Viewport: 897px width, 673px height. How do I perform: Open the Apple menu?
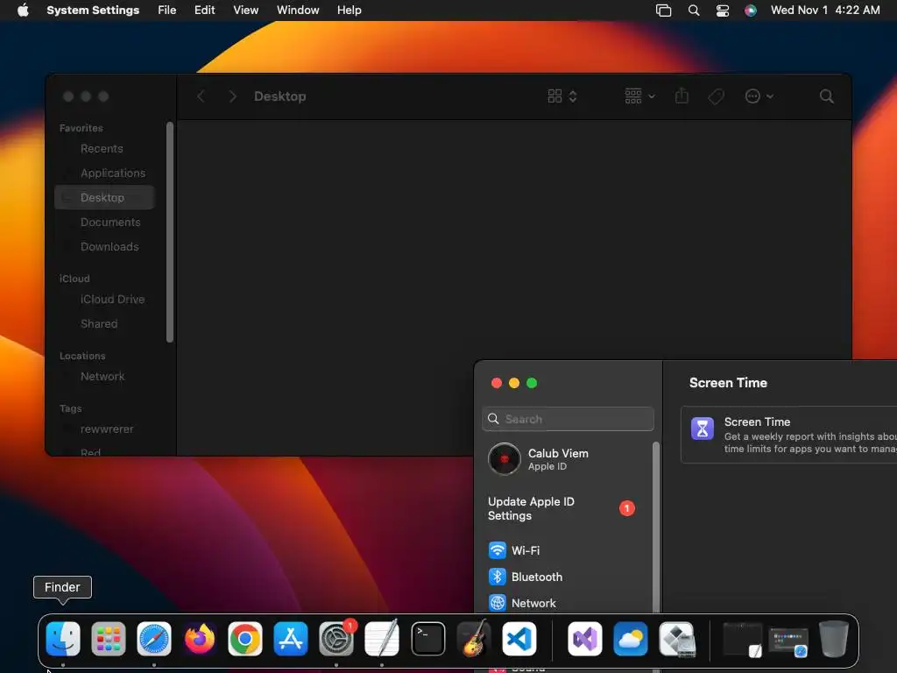(x=23, y=11)
